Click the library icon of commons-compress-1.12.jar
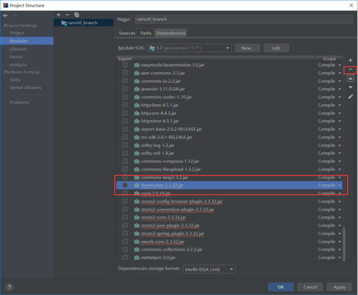358x295 pixels. tap(137, 161)
